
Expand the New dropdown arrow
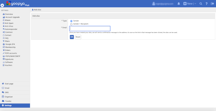(x=195, y=4)
